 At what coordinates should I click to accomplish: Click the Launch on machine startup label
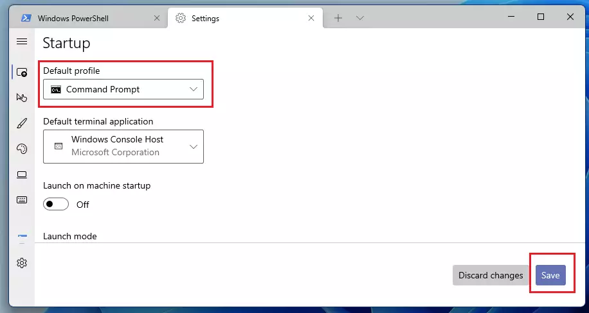coord(97,185)
